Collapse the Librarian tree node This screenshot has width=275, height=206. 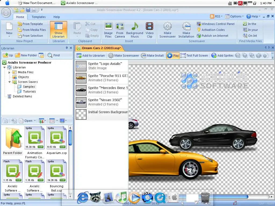click(x=5, y=67)
